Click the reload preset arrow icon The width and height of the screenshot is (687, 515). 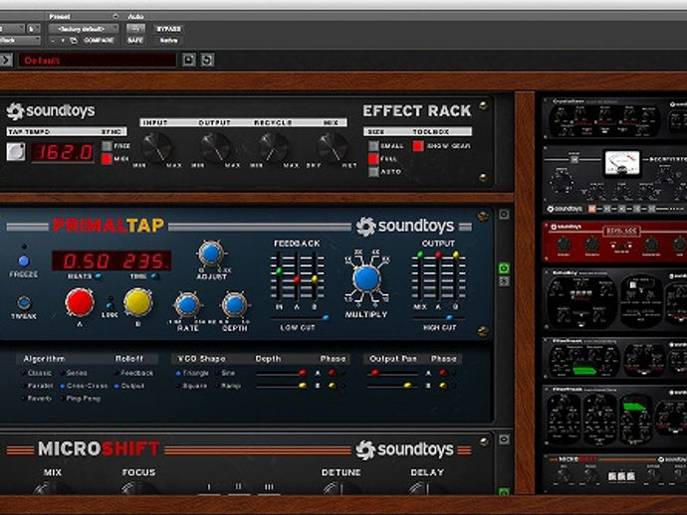[x=207, y=60]
